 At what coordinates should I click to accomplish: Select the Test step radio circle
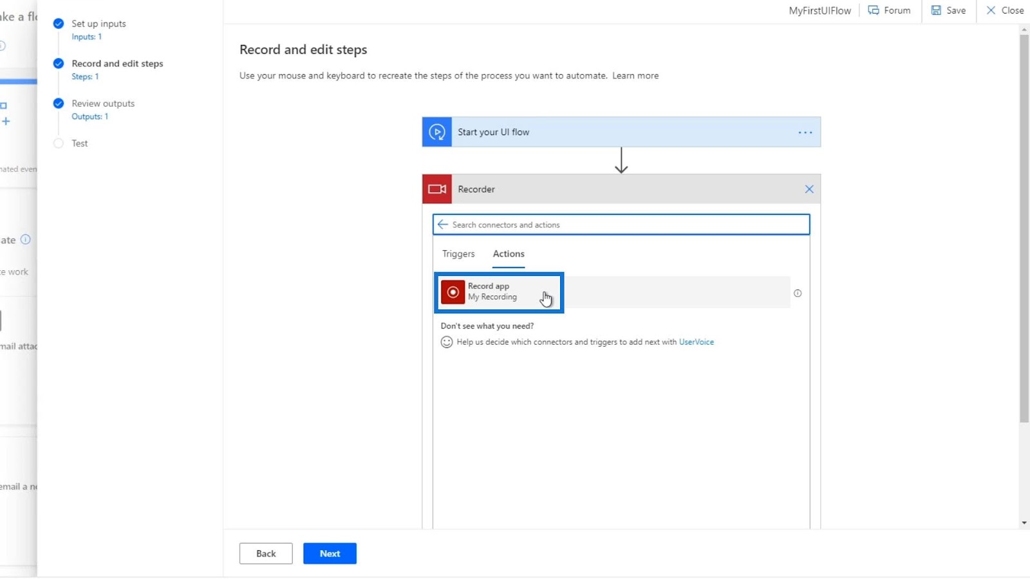(x=59, y=143)
